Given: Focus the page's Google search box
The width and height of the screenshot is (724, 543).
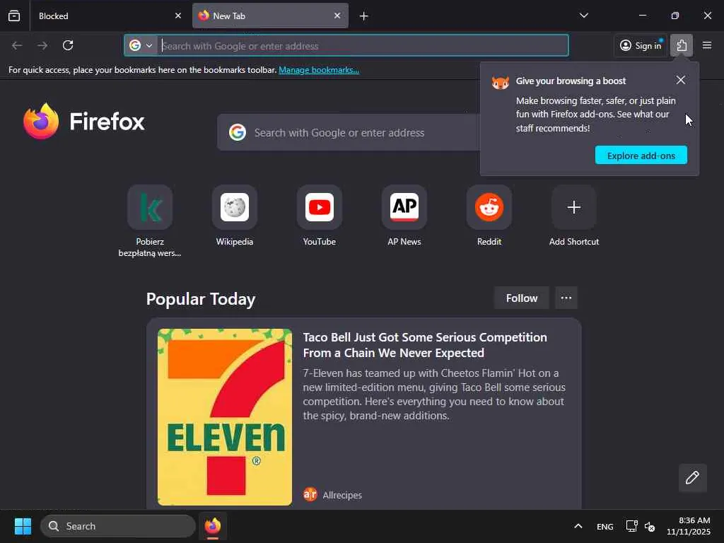Looking at the screenshot, I should pyautogui.click(x=349, y=132).
